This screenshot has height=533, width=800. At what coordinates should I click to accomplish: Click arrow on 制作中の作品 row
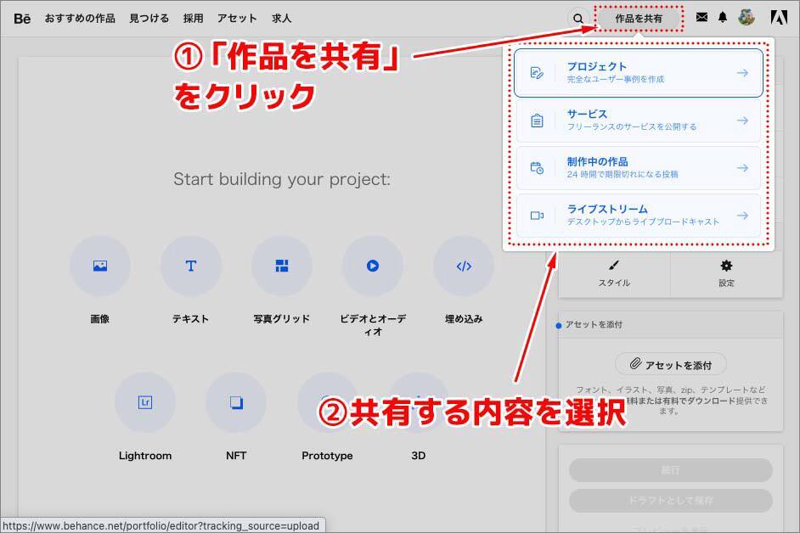coord(742,168)
